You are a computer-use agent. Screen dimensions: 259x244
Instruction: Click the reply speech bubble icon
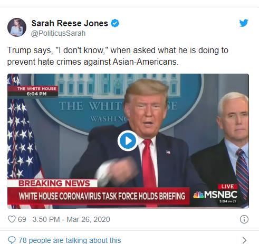12,240
